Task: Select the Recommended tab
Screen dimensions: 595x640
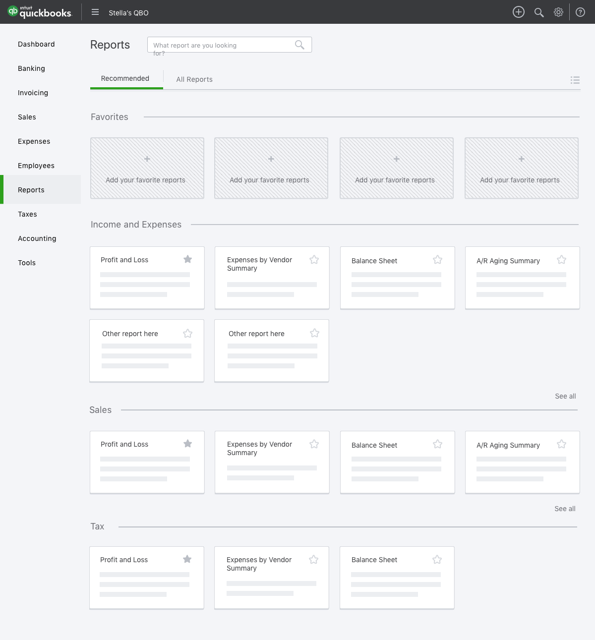Action: point(125,78)
